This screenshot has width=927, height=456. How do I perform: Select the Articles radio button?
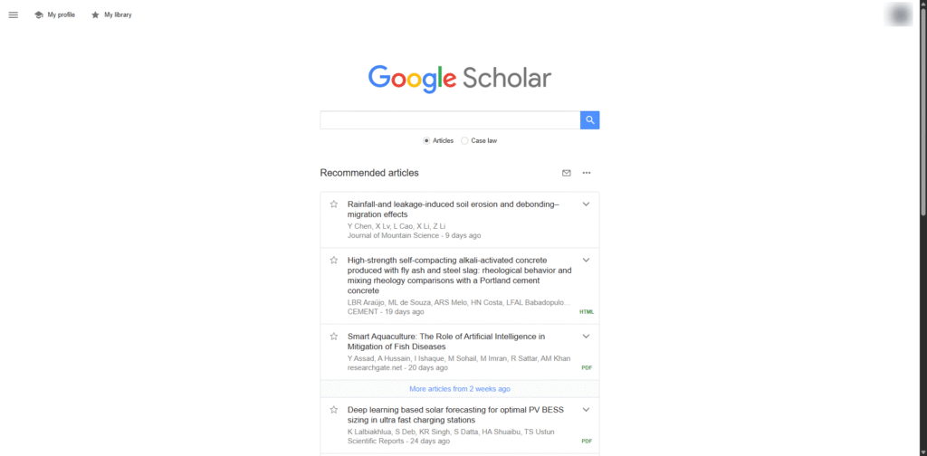click(426, 141)
